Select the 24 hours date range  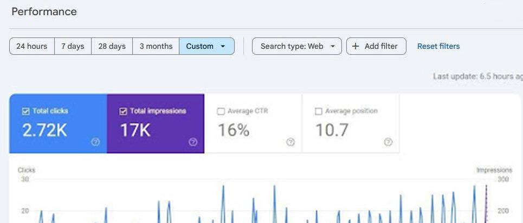(x=32, y=47)
